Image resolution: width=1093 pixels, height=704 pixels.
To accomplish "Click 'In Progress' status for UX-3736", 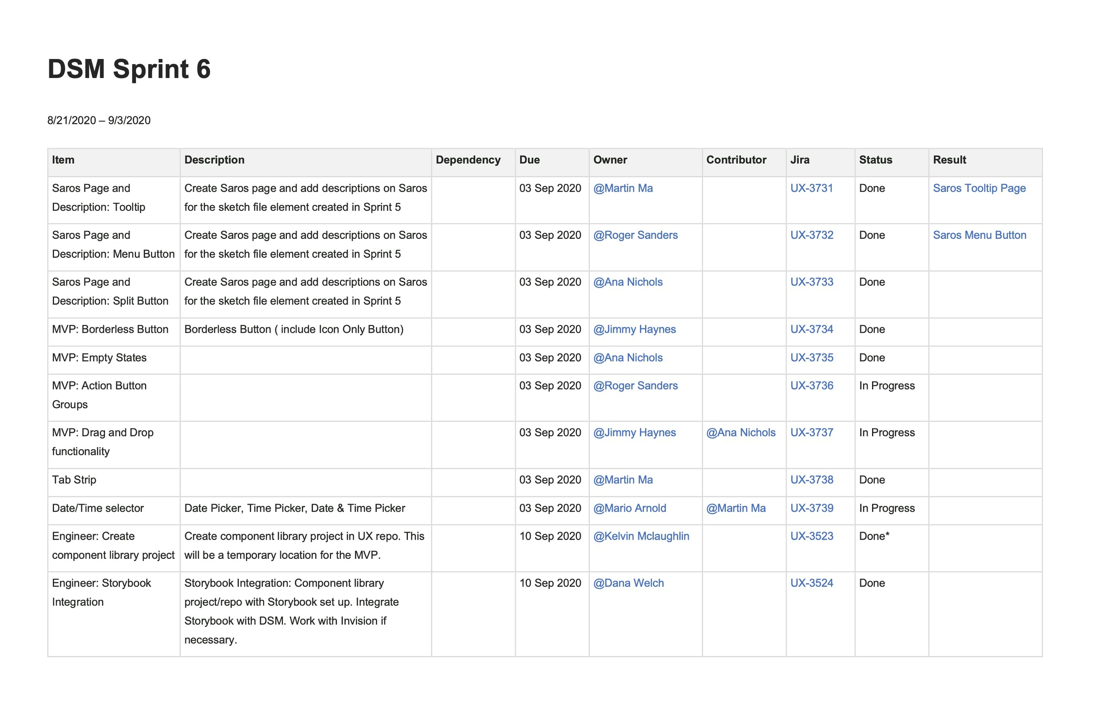I will pyautogui.click(x=887, y=386).
